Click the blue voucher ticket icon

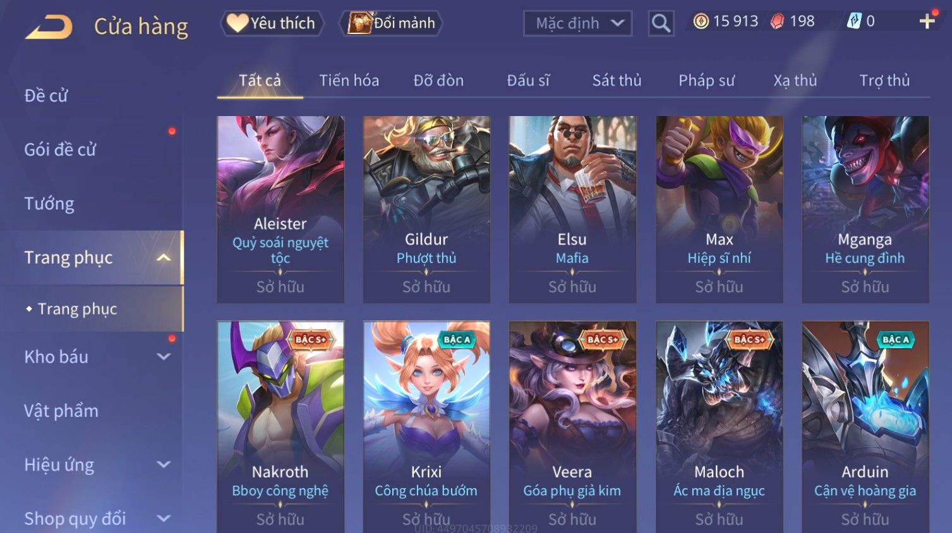tap(854, 21)
